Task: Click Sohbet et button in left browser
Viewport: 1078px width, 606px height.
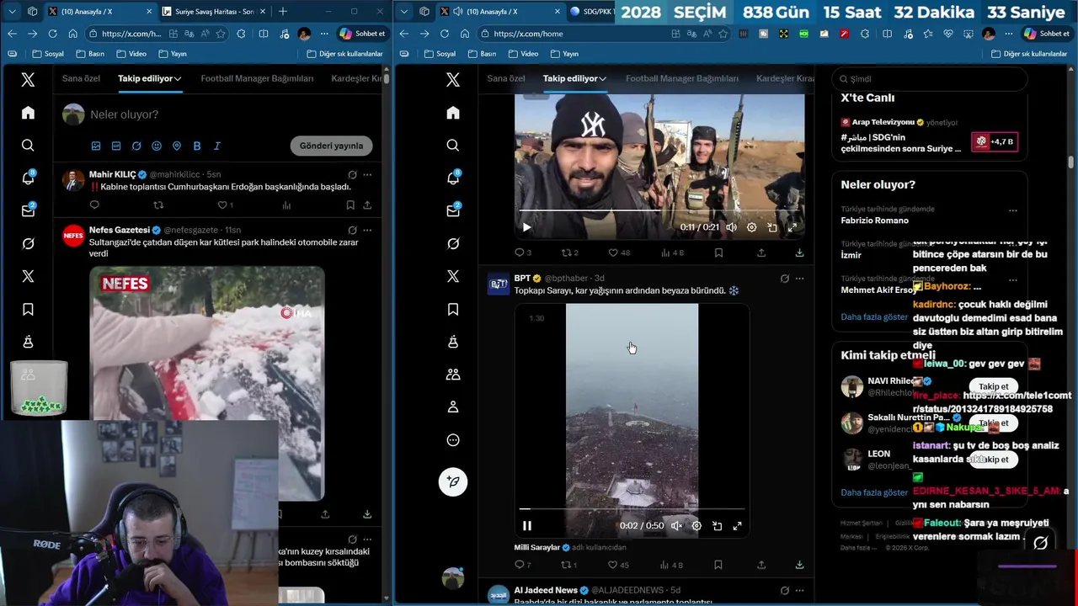Action: (362, 34)
